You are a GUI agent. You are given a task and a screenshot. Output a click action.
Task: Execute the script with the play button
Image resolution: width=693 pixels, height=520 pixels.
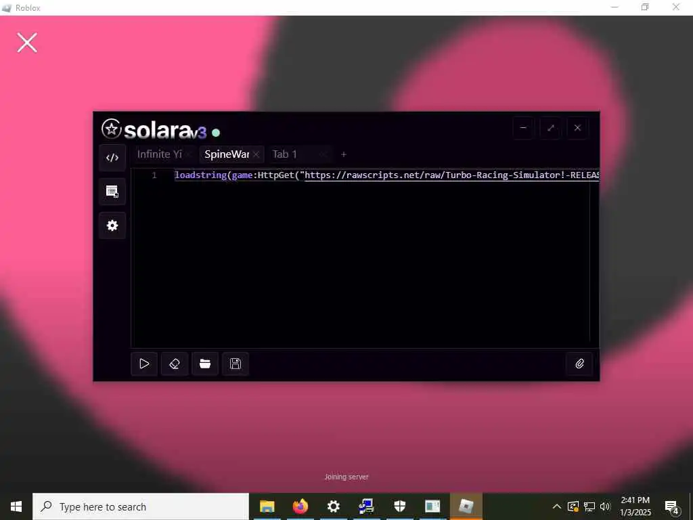tap(144, 364)
